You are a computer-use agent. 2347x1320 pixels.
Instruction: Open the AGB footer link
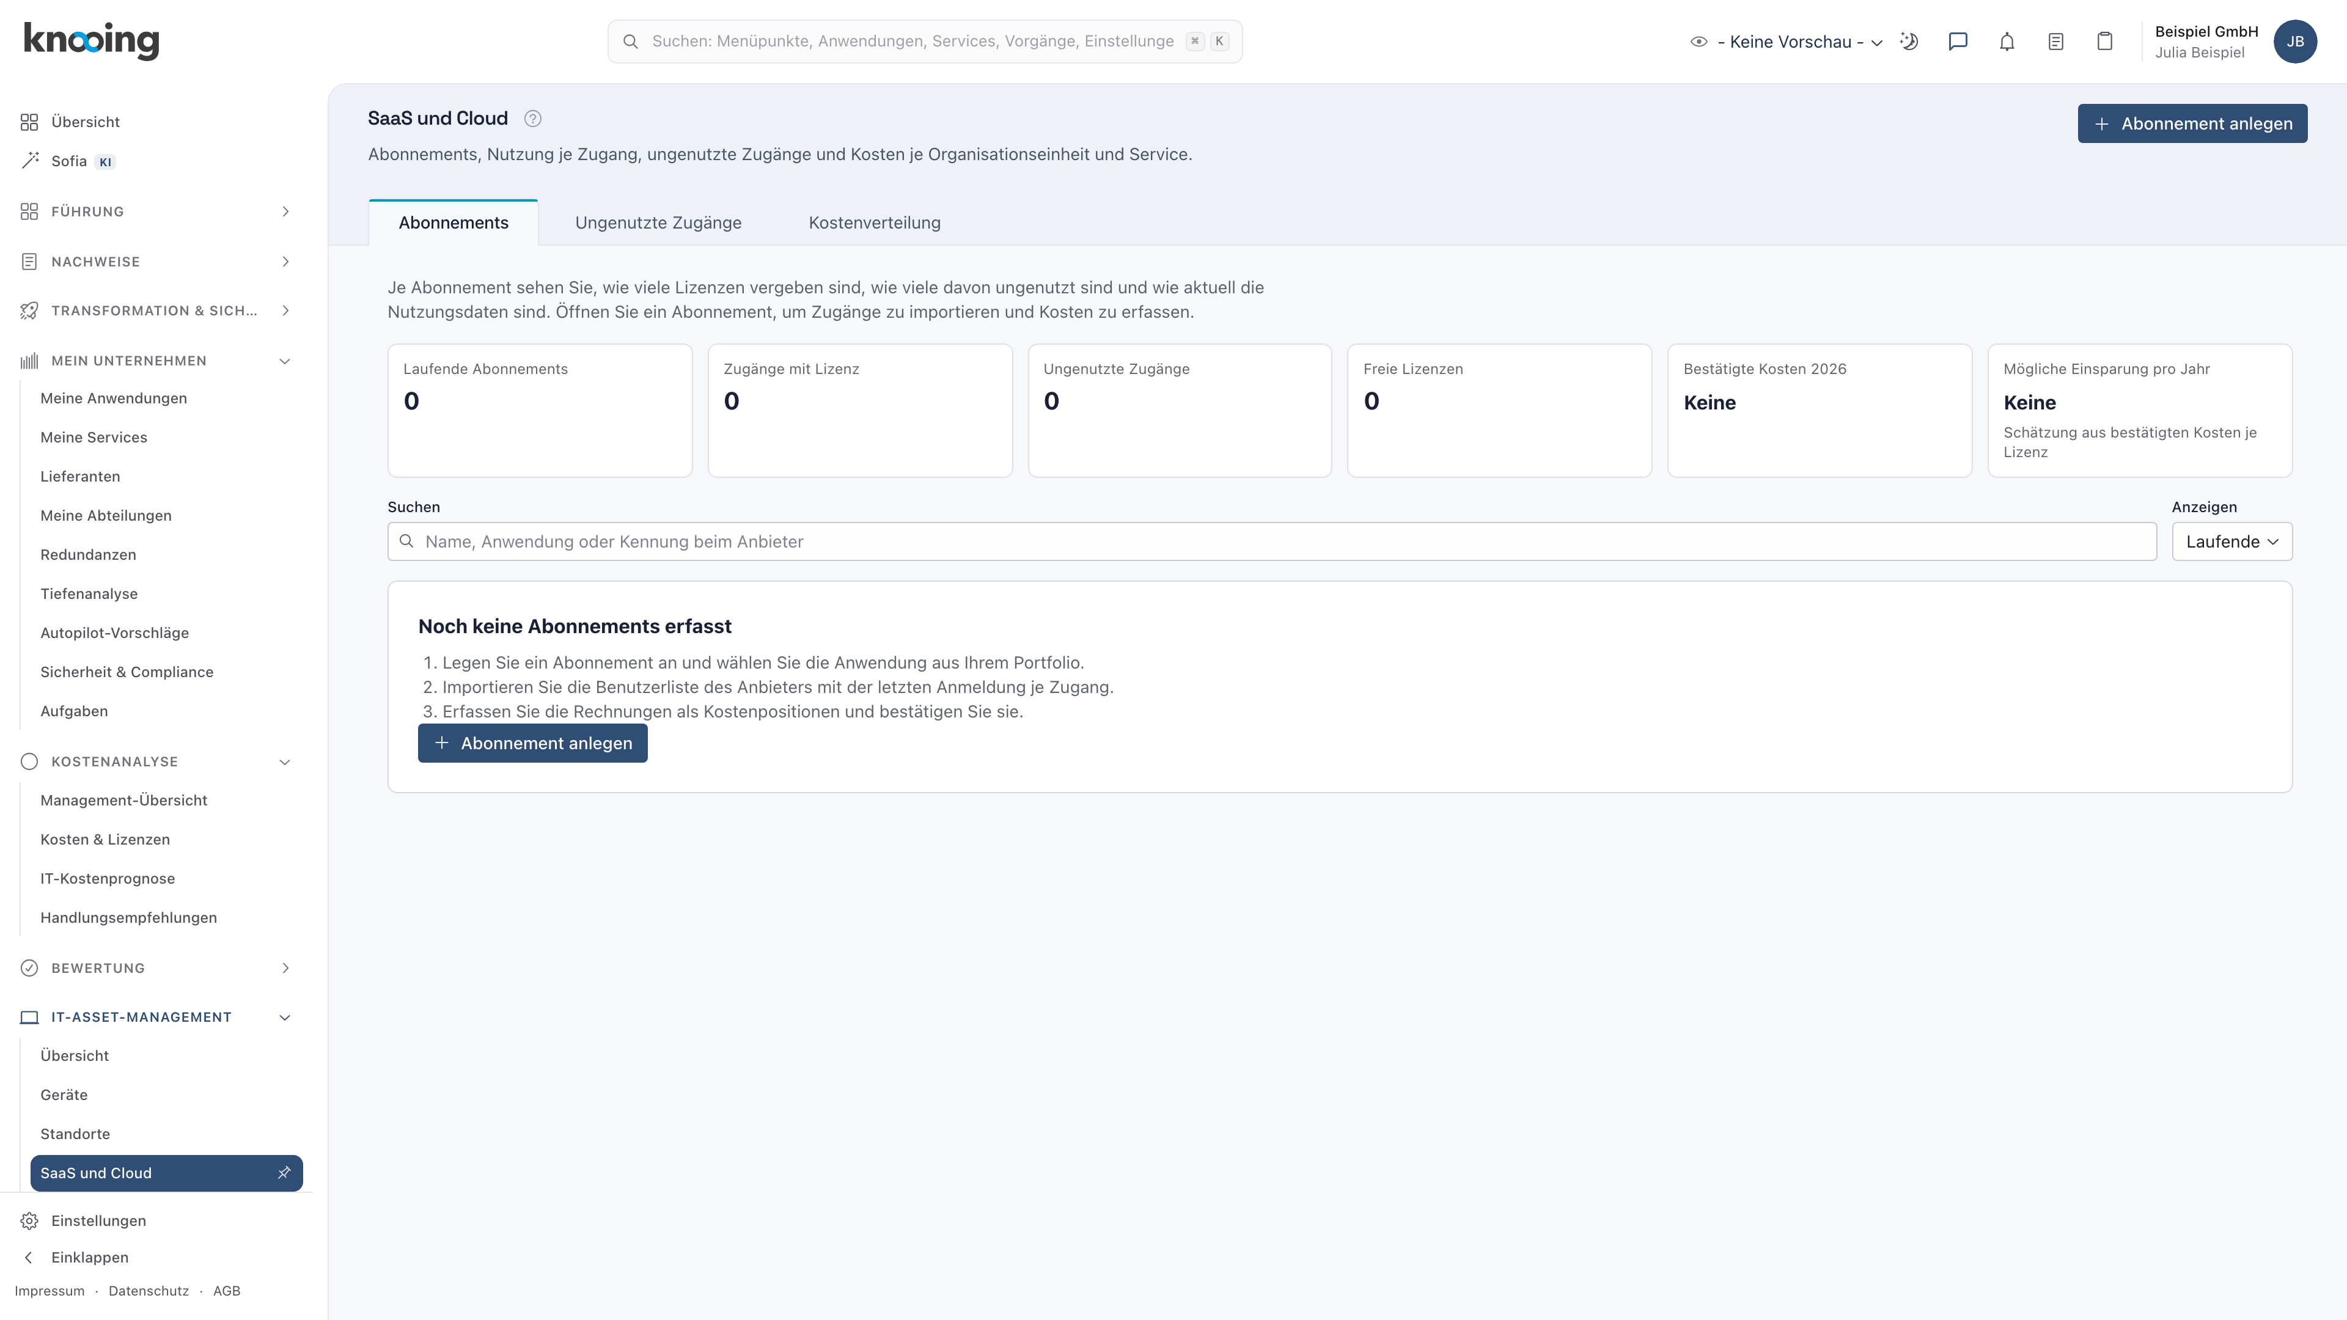click(x=227, y=1290)
